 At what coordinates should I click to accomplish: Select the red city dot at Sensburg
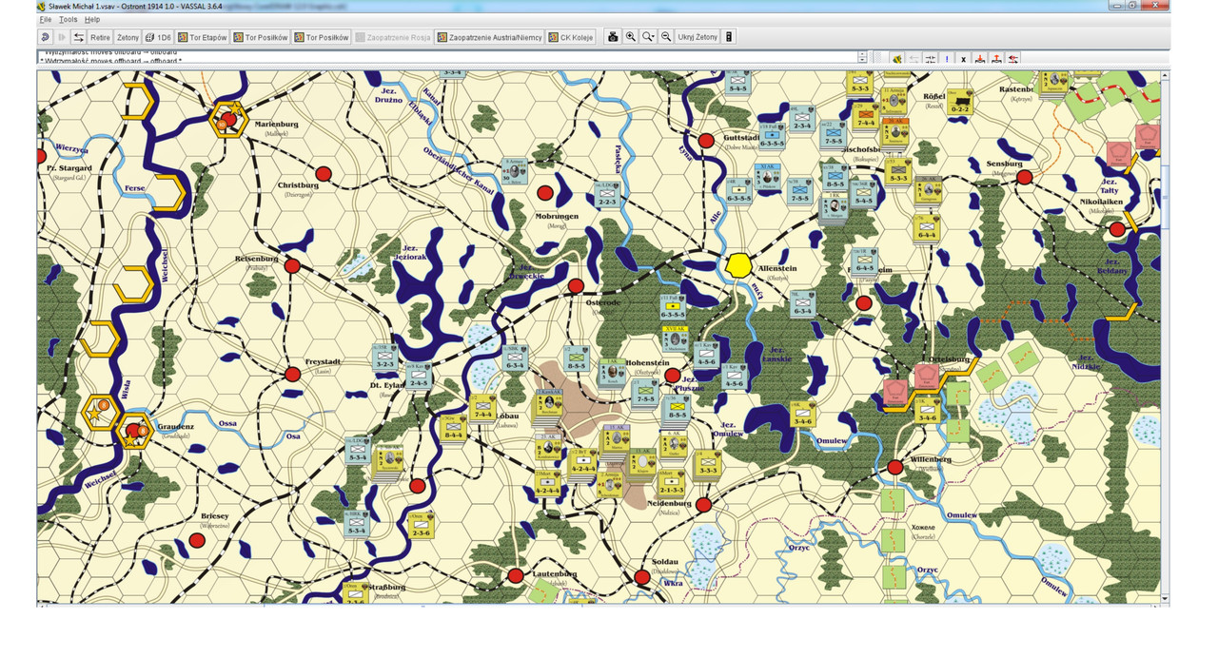coord(1024,177)
